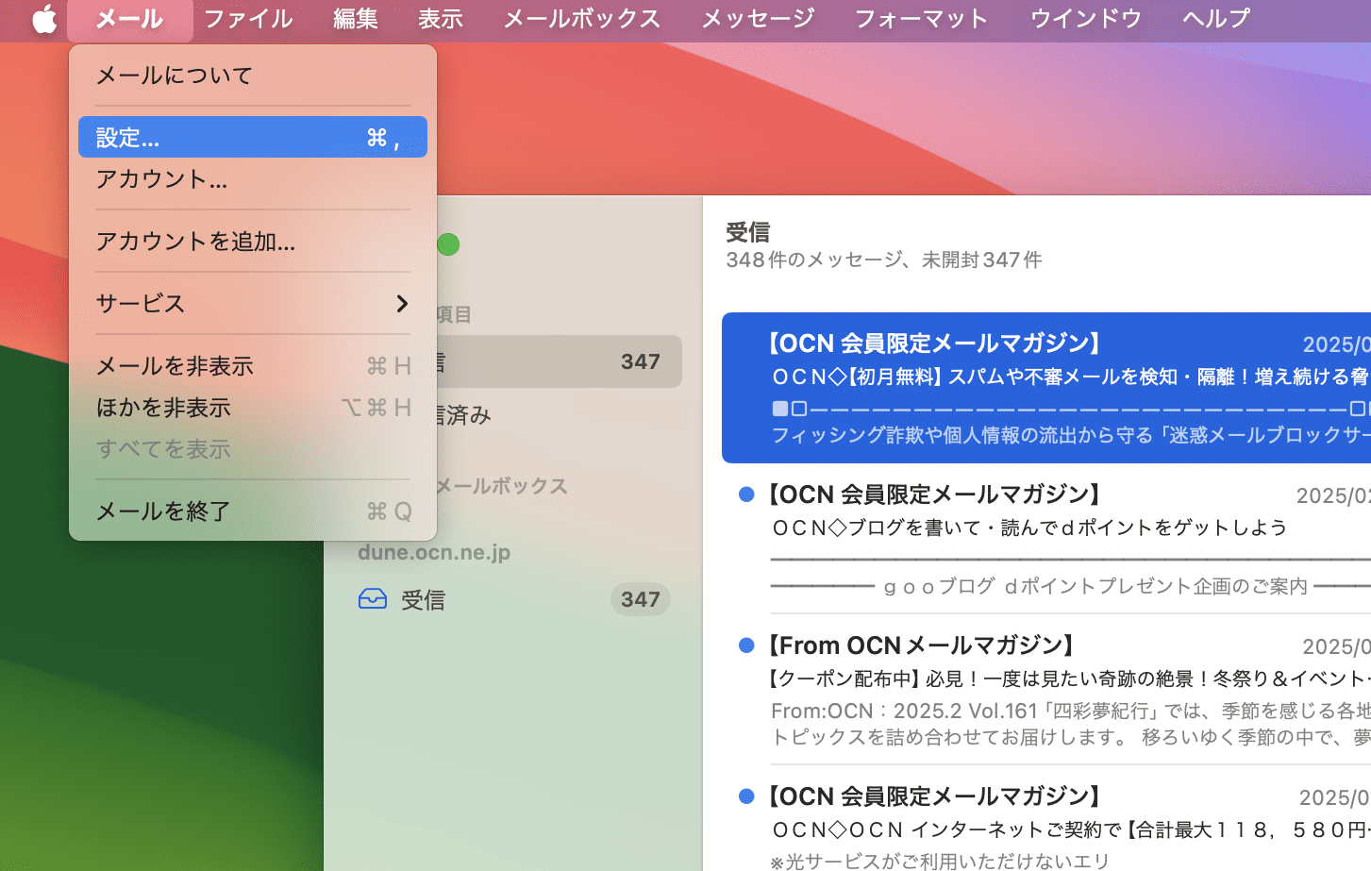The width and height of the screenshot is (1371, 871).
Task: Open the Apple menu
Action: [x=43, y=19]
